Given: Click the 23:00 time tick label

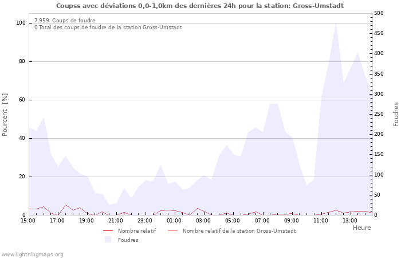Looking at the screenshot, I should coord(145,221).
